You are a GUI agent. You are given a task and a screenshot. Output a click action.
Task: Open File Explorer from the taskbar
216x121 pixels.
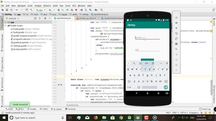104,118
